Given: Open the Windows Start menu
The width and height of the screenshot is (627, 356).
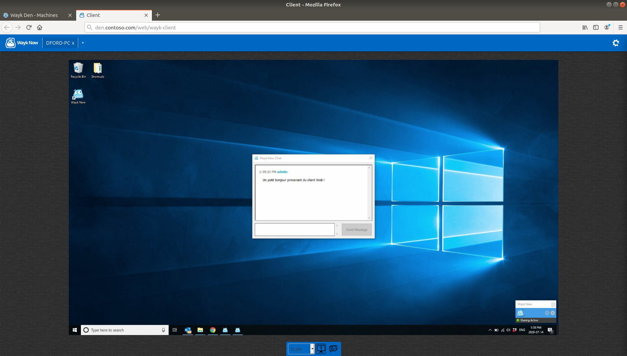Looking at the screenshot, I should [x=75, y=330].
